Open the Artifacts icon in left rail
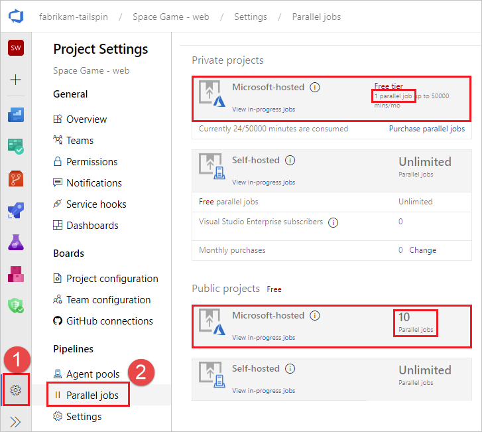The width and height of the screenshot is (482, 432). pyautogui.click(x=16, y=273)
